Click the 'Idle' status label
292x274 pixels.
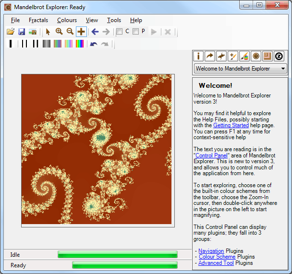pyautogui.click(x=15, y=255)
